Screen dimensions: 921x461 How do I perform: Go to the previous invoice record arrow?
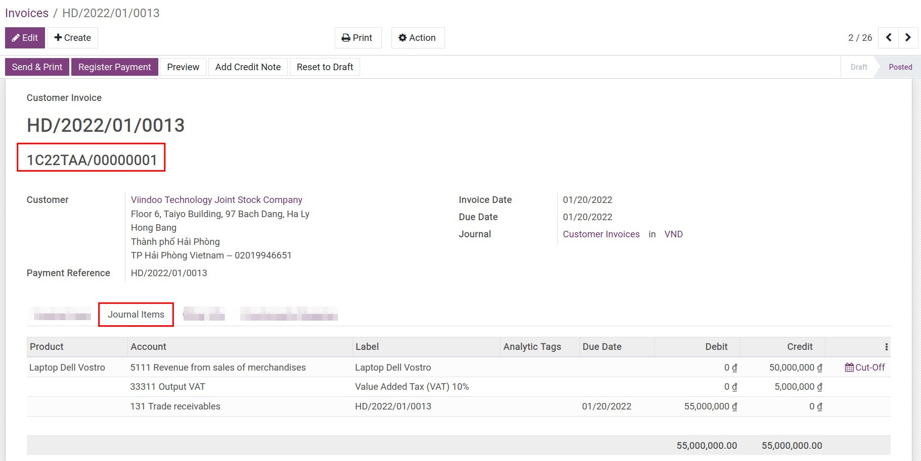[x=888, y=37]
